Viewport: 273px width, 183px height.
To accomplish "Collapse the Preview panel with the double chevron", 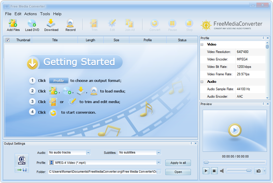I will (264, 104).
